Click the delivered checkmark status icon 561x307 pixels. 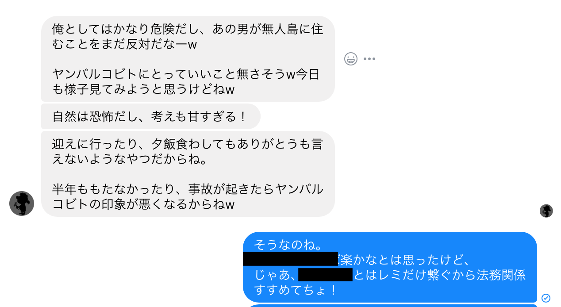(546, 298)
